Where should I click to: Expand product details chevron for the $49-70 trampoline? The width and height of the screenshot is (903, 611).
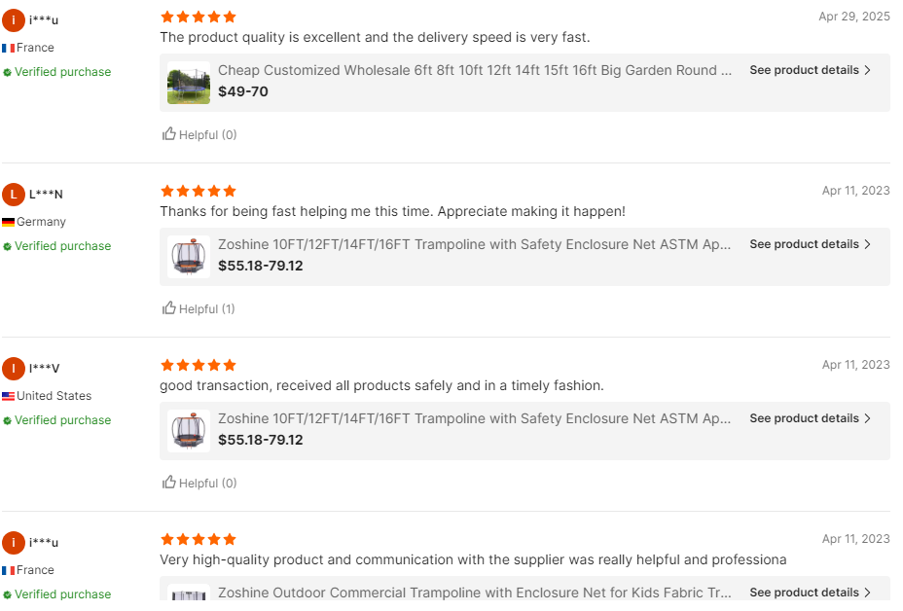click(867, 70)
